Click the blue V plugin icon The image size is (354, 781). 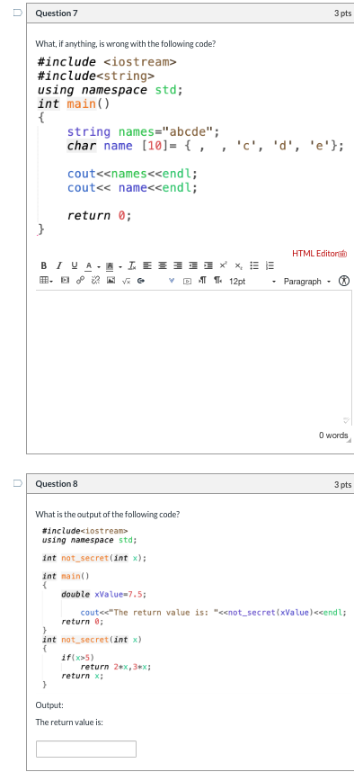coord(171,281)
